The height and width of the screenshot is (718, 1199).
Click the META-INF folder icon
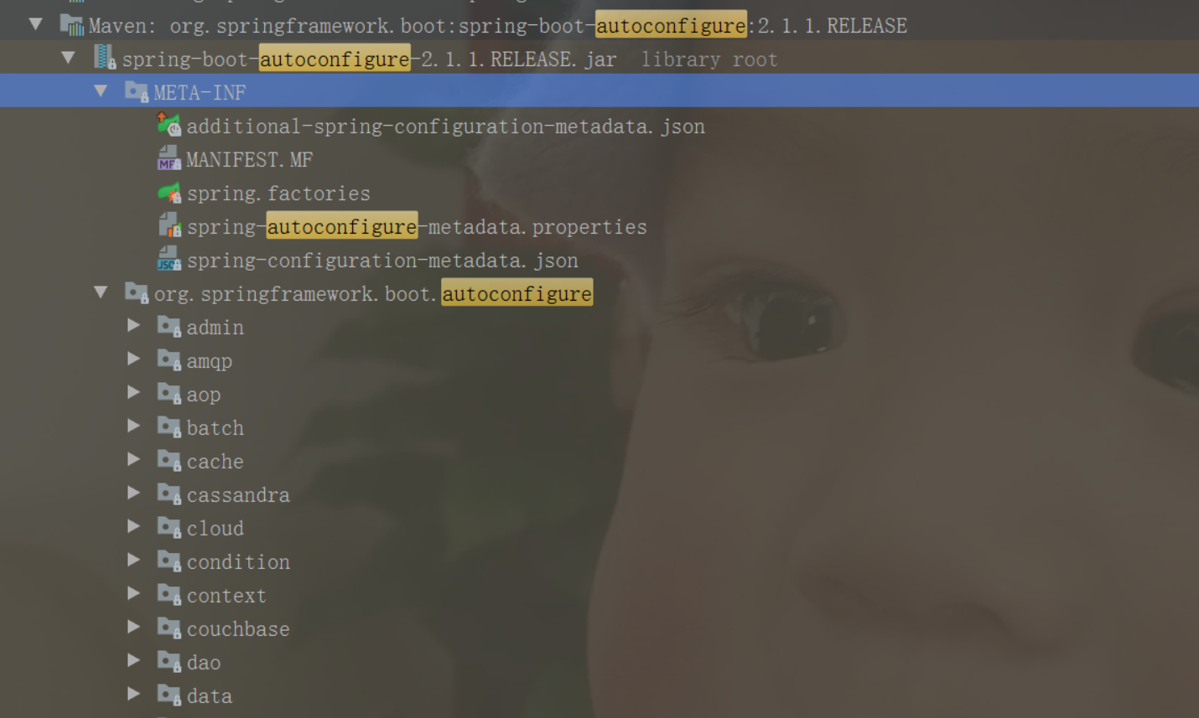[x=137, y=91]
